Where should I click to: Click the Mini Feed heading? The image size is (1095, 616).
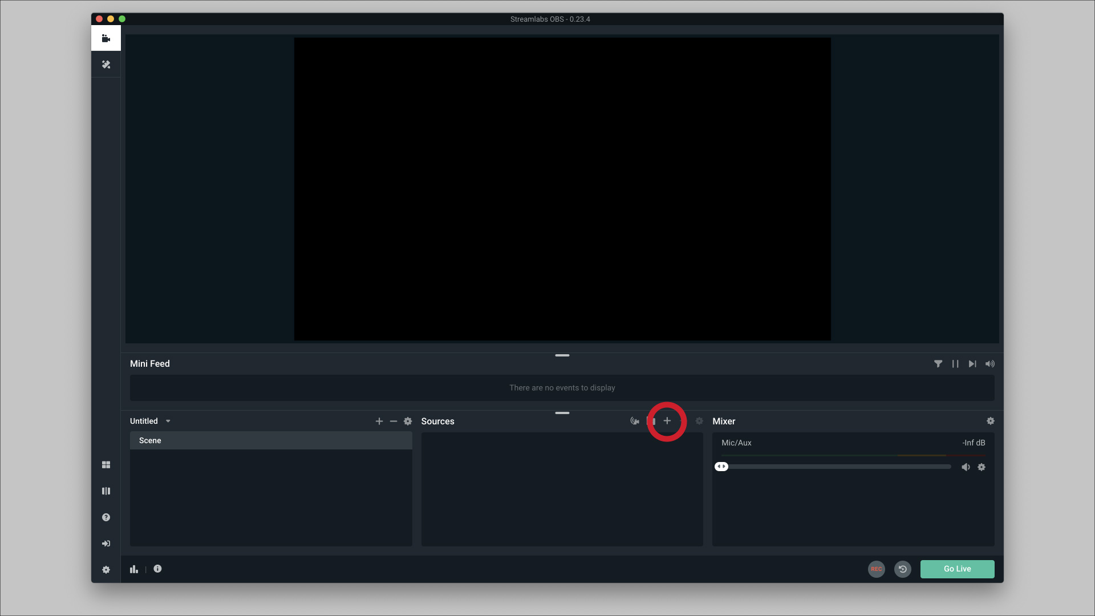(150, 364)
